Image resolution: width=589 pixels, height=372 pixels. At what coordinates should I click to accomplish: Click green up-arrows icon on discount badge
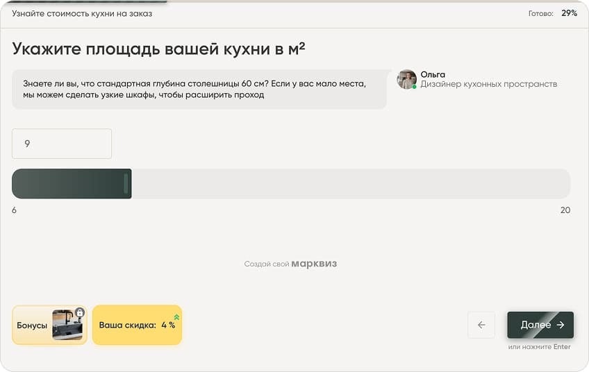tap(176, 317)
